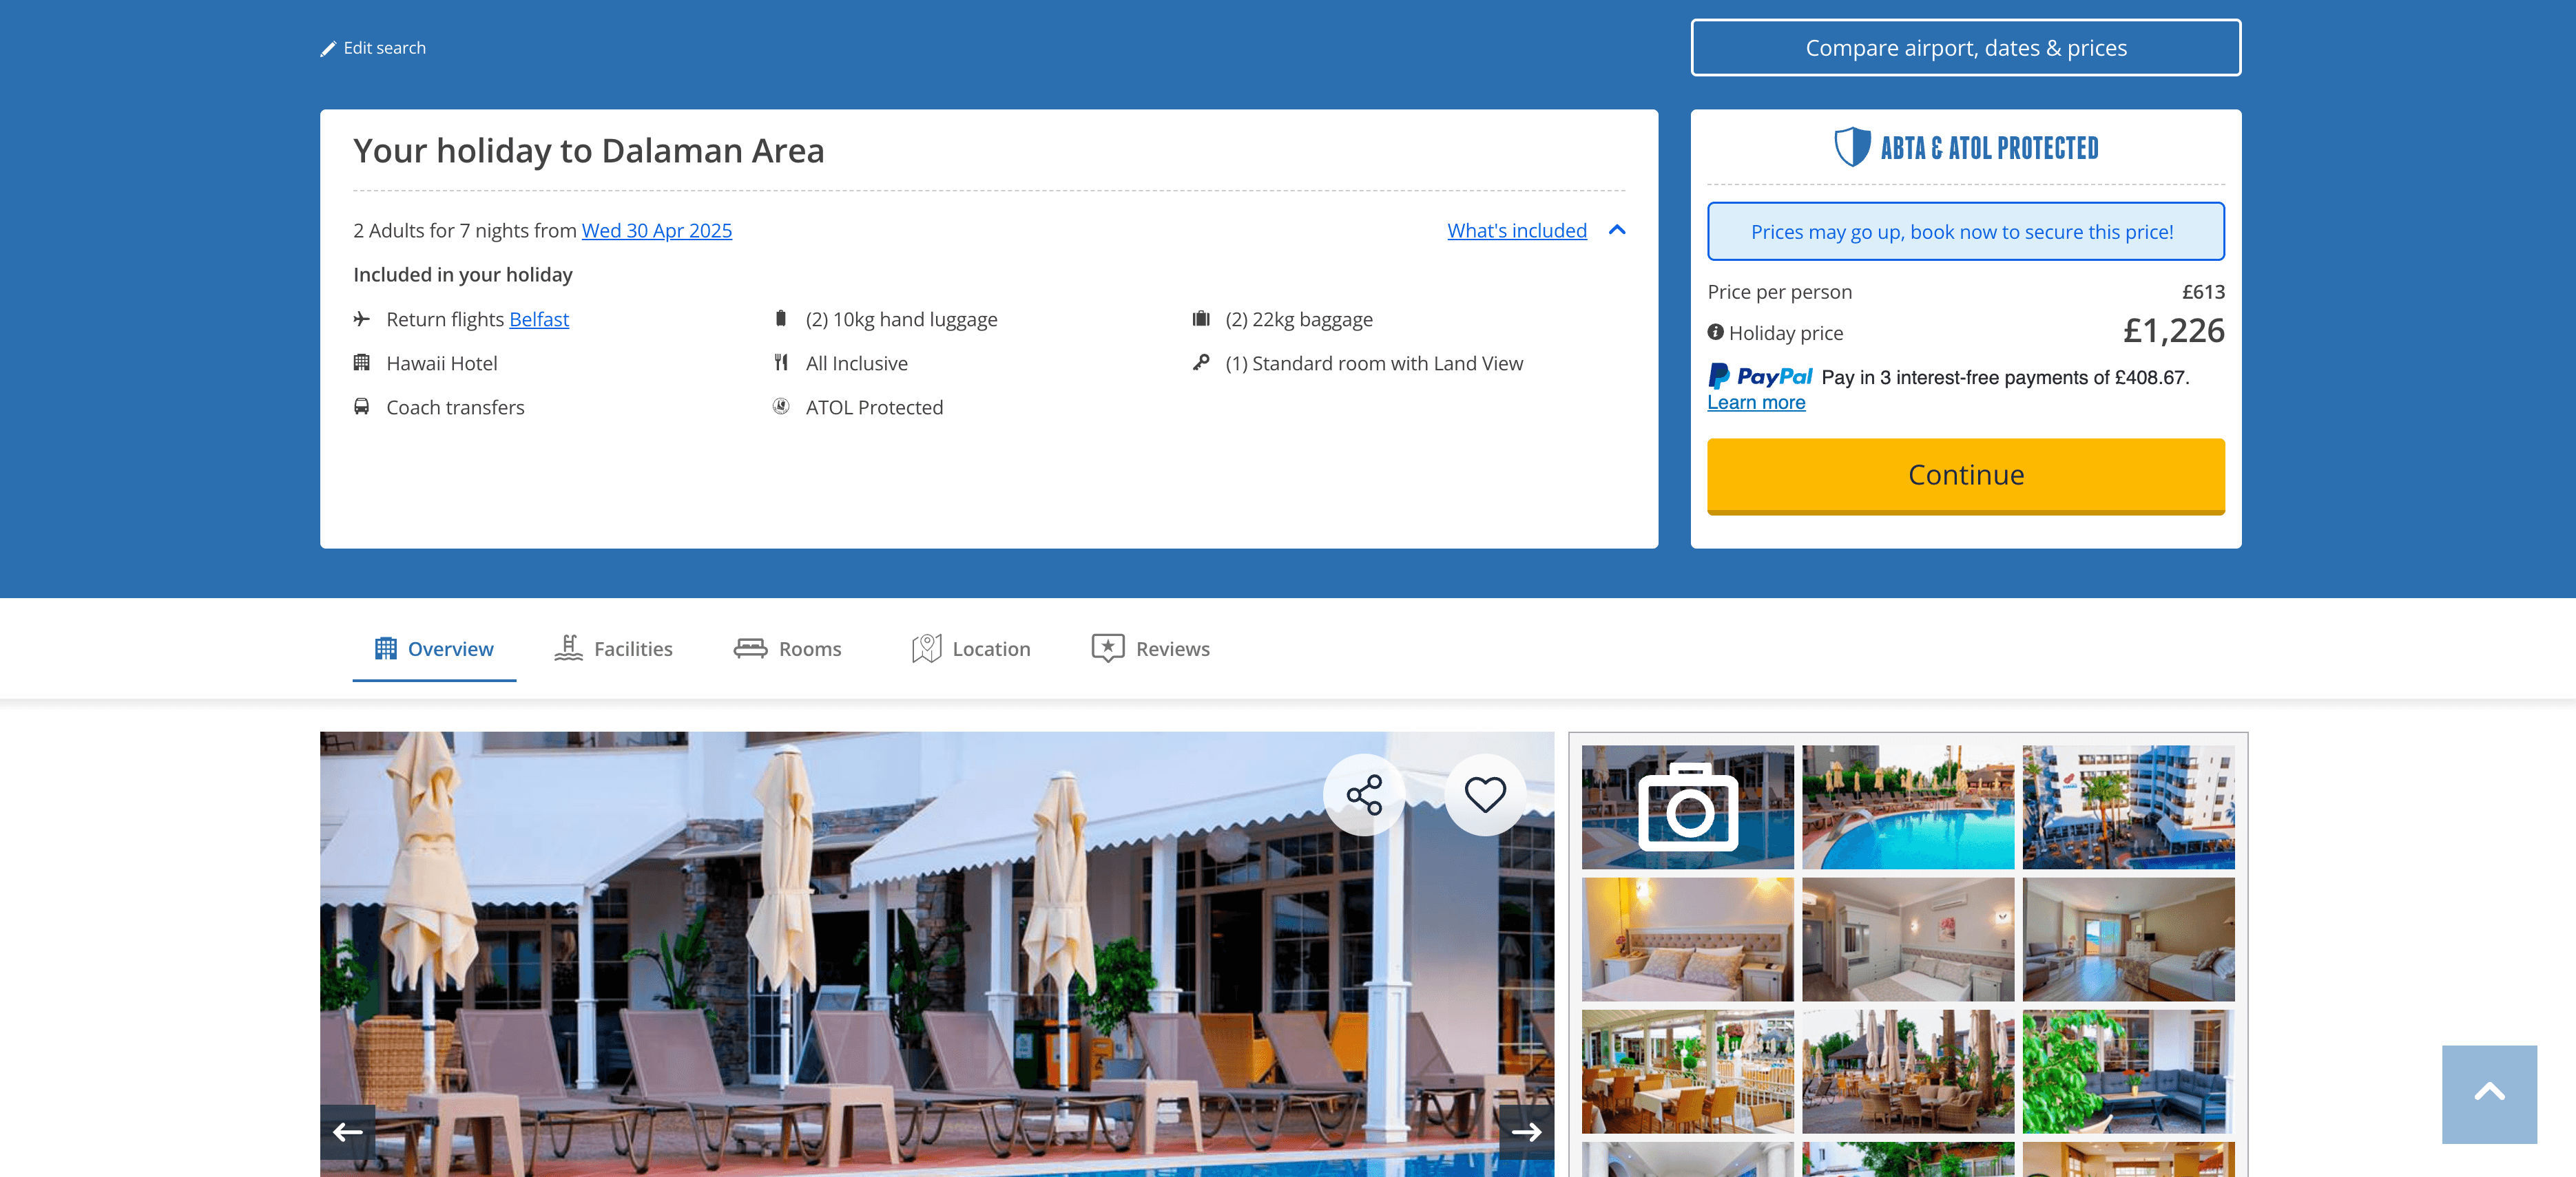The image size is (2576, 1177).
Task: Click the Edit search pencil icon
Action: pyautogui.click(x=328, y=49)
